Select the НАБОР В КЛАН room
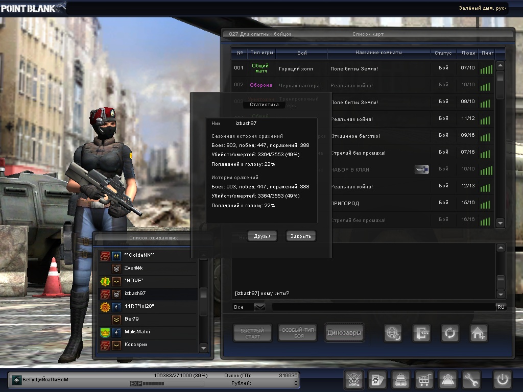Image resolution: width=523 pixels, height=392 pixels. tap(413, 169)
